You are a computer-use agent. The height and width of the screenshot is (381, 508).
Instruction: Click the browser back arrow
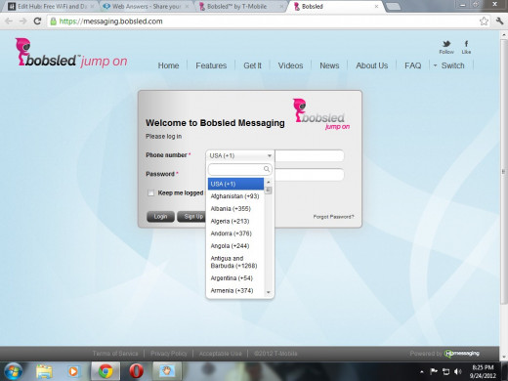point(9,21)
